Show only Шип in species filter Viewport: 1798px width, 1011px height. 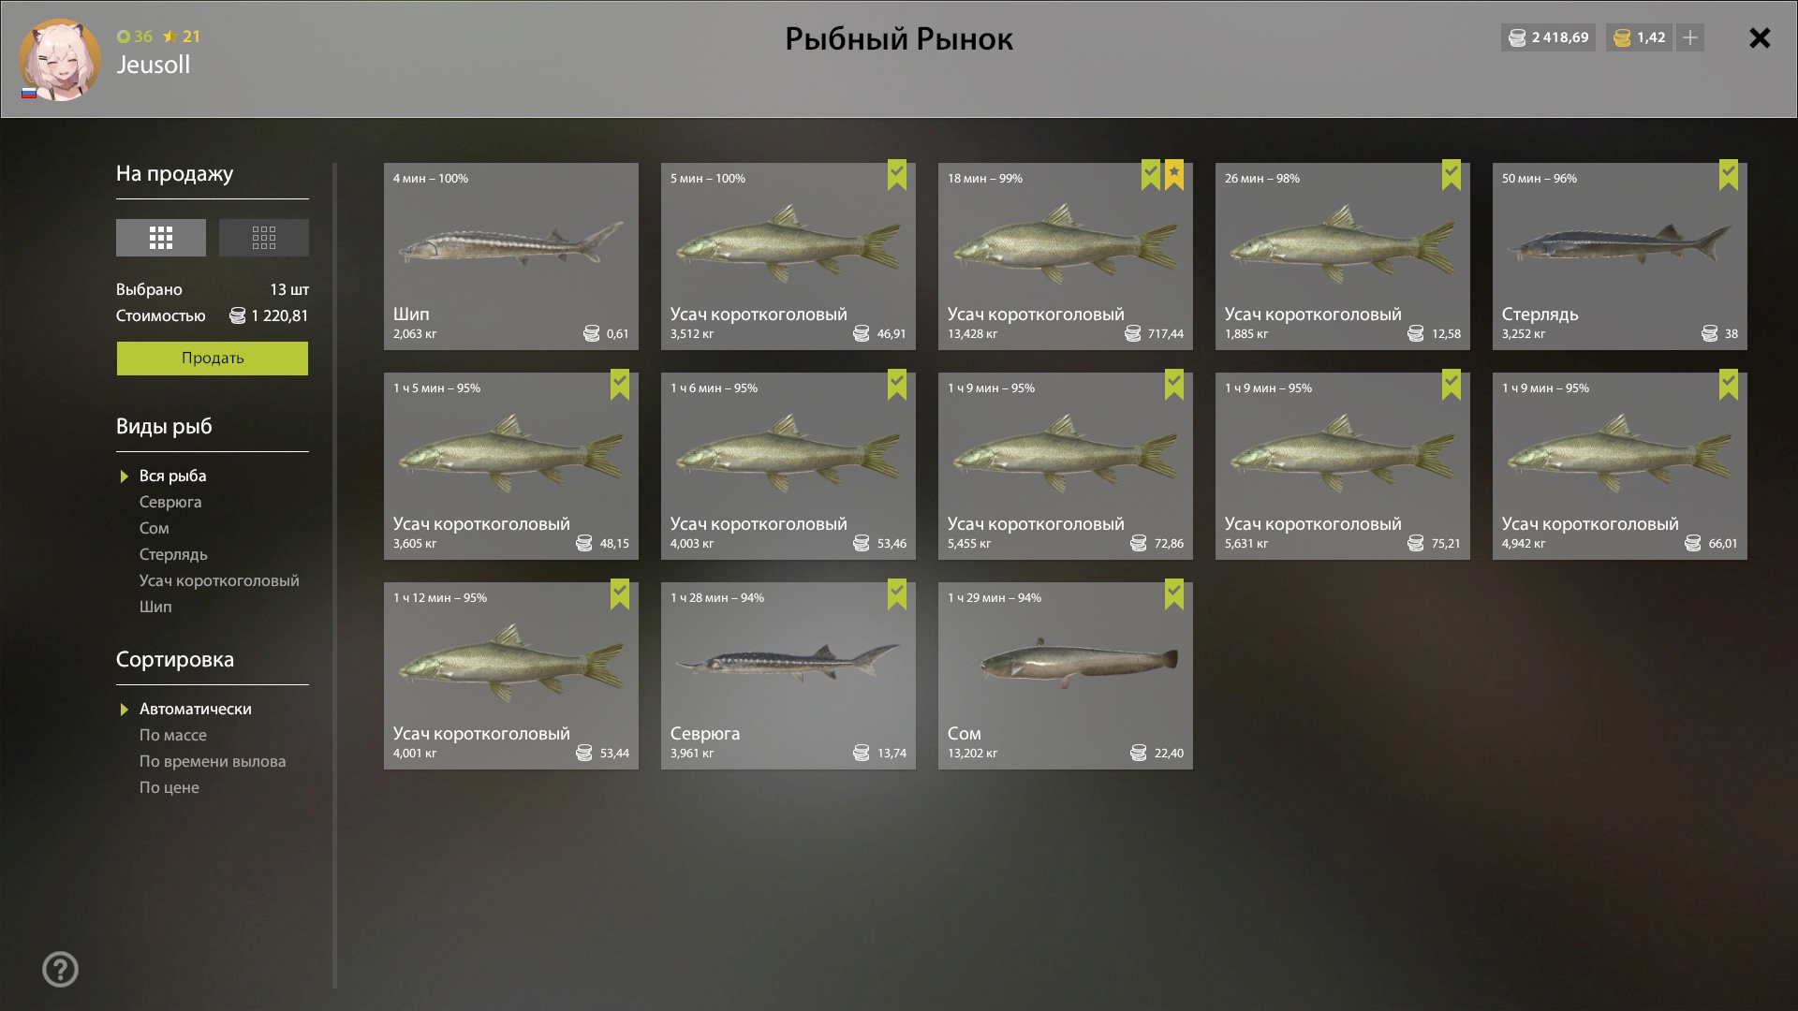(155, 607)
